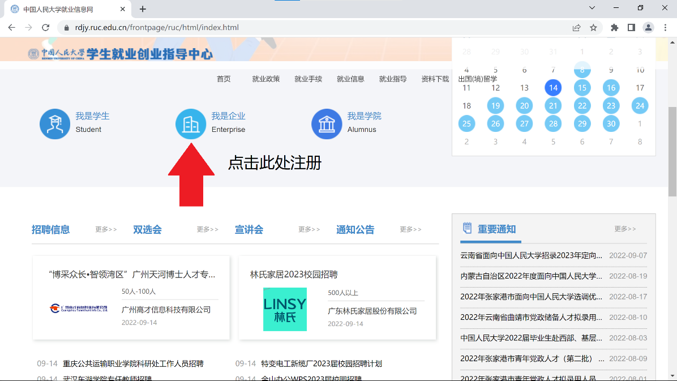Click the browser address bar
The height and width of the screenshot is (381, 677).
click(x=317, y=27)
